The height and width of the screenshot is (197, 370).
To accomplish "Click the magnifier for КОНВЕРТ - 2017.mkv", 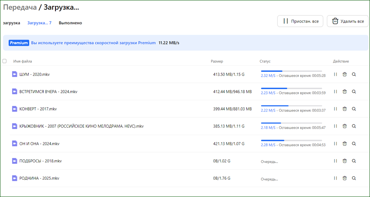I will 354,109.
